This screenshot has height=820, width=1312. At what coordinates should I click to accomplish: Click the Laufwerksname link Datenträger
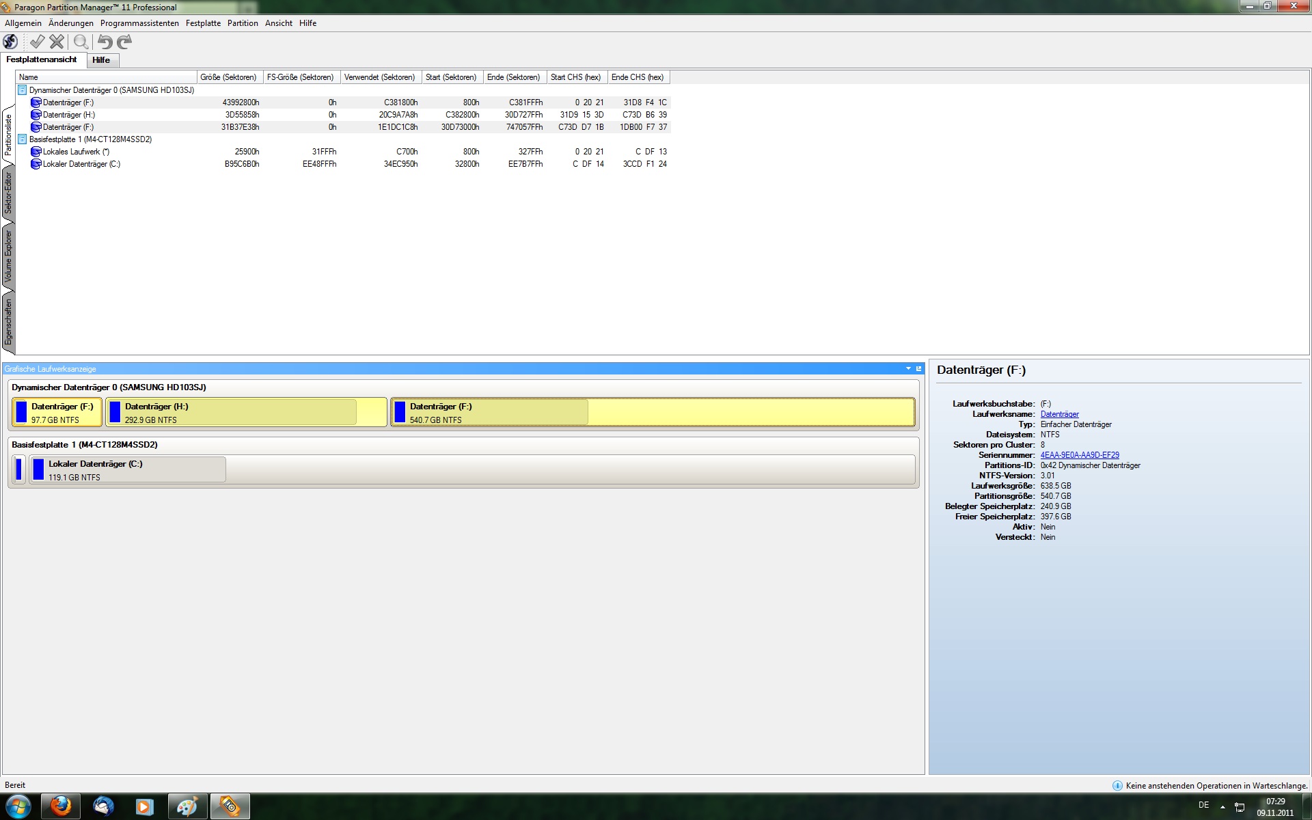pyautogui.click(x=1059, y=414)
